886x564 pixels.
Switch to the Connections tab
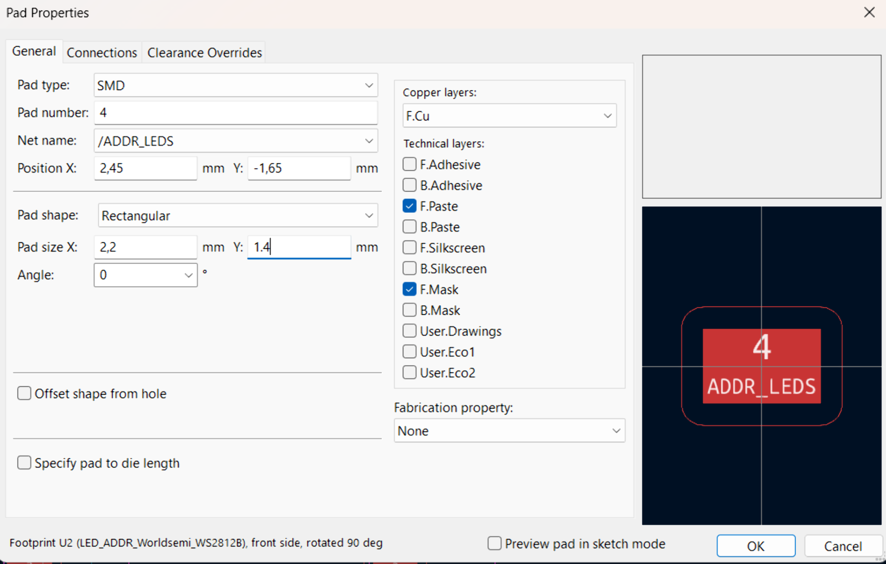[x=102, y=53]
